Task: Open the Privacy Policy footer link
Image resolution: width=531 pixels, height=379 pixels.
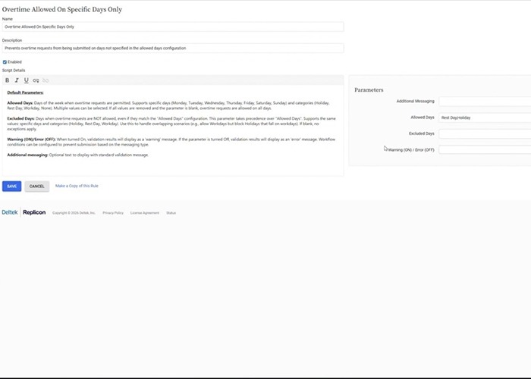Action: click(x=113, y=213)
